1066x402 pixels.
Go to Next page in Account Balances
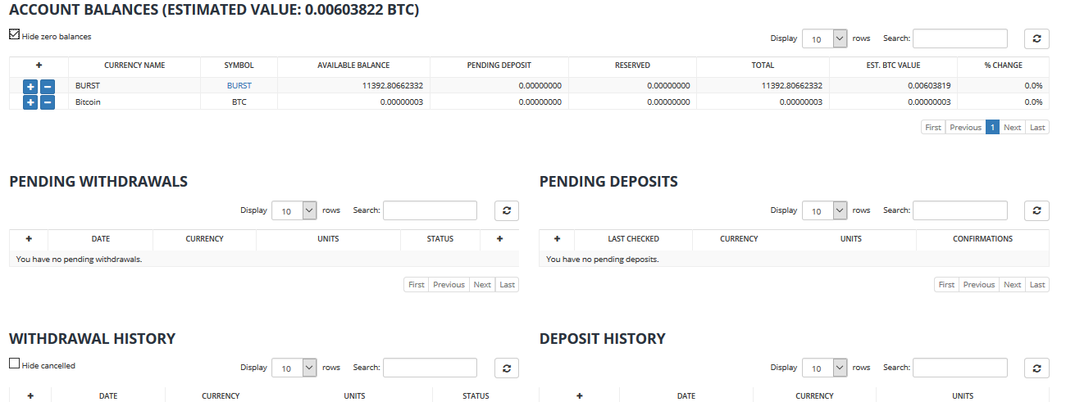(1013, 128)
